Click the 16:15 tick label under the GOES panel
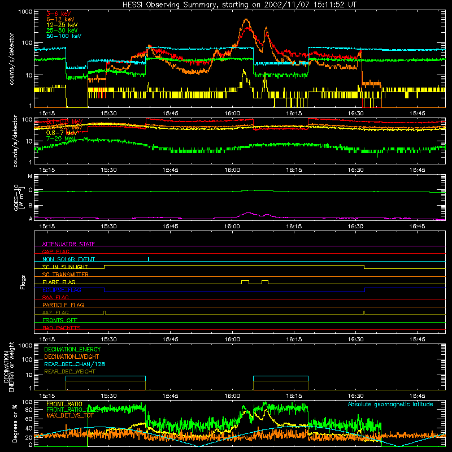This screenshot has width=452, height=452. click(294, 227)
